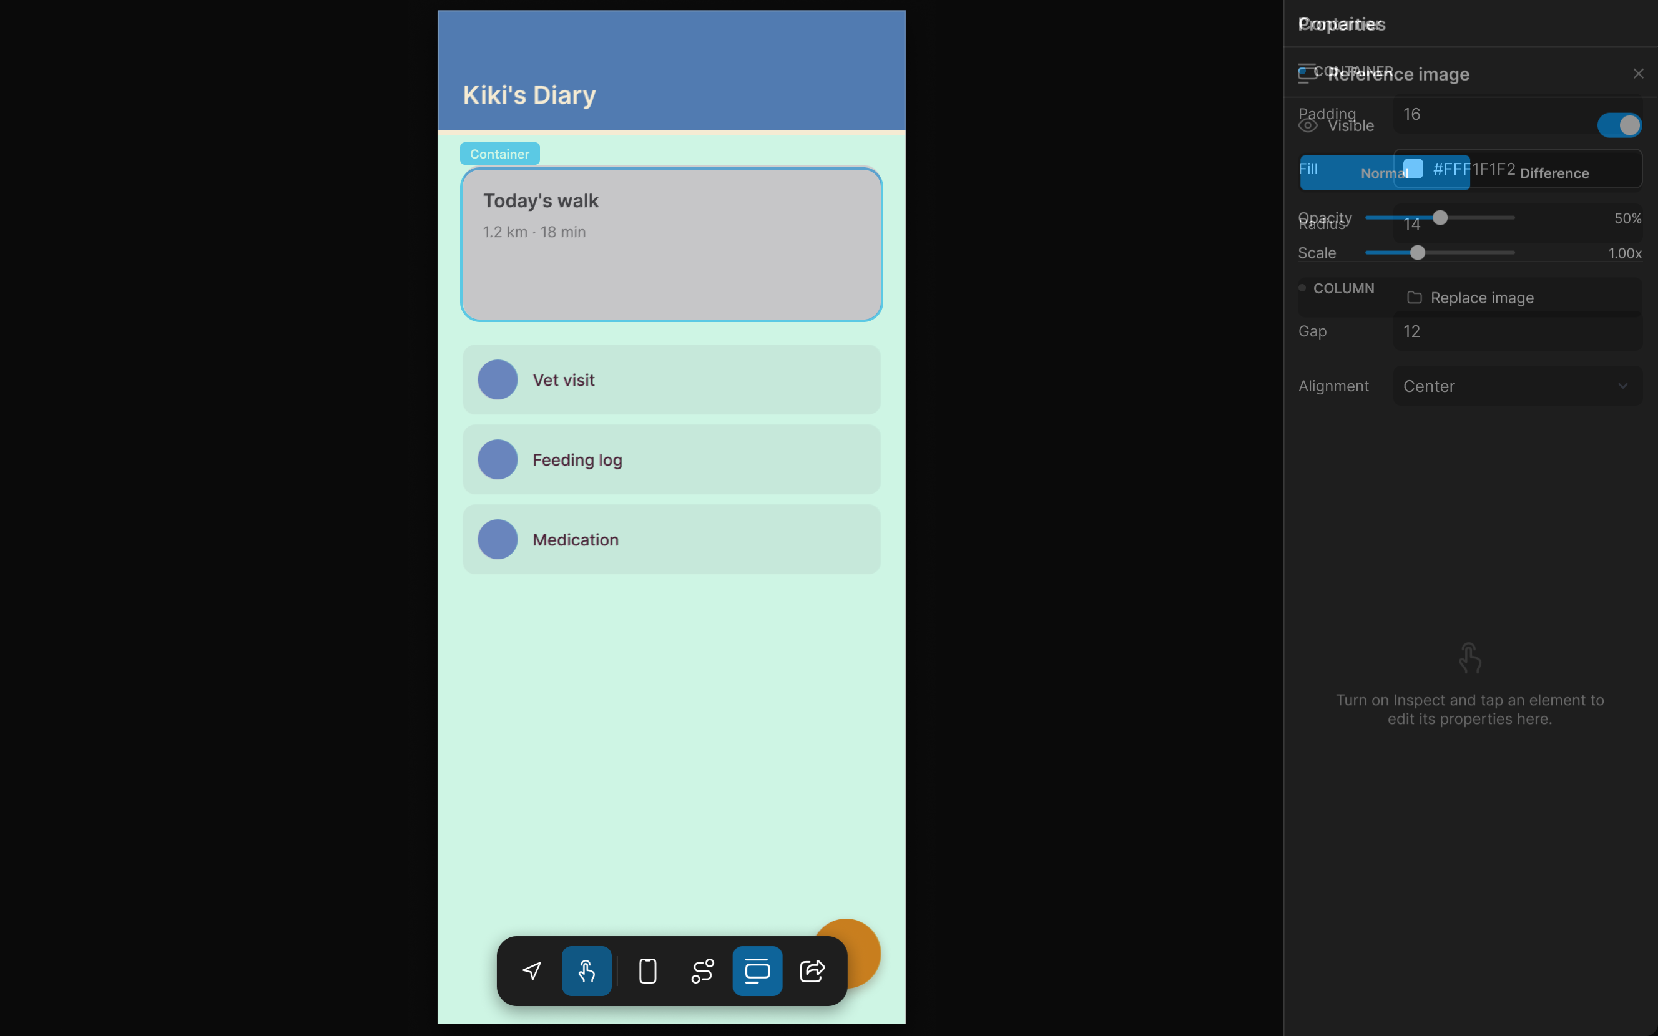
Task: Open the Medication row
Action: tap(672, 539)
